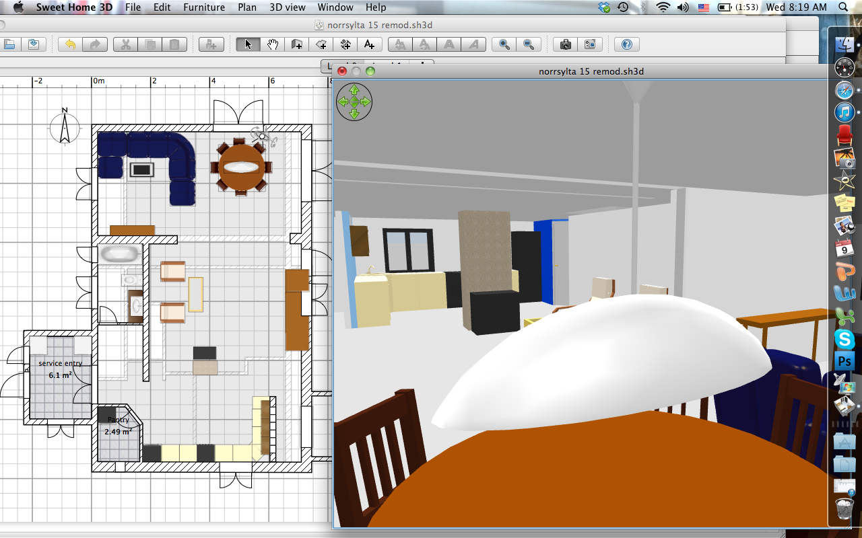Select the arrow selection mode tool

pos(248,44)
